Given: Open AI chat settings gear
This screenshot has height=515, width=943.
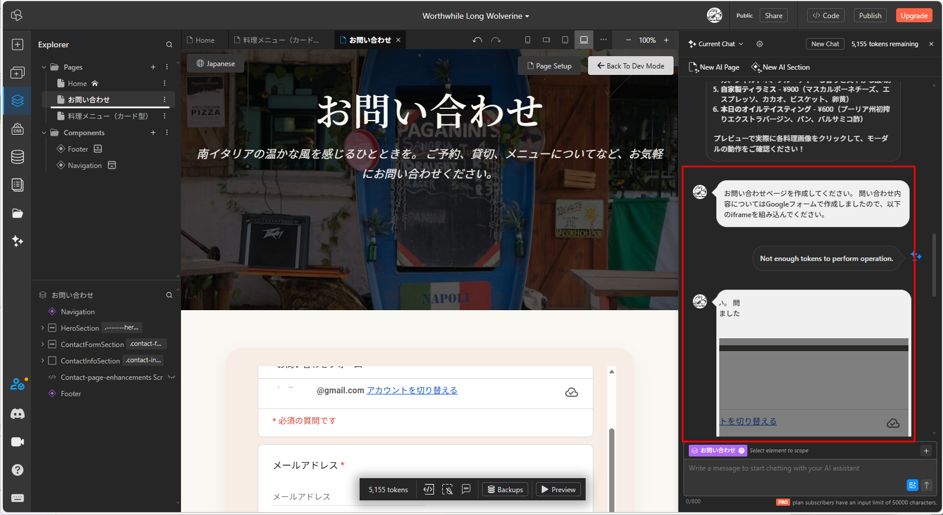Looking at the screenshot, I should 760,44.
